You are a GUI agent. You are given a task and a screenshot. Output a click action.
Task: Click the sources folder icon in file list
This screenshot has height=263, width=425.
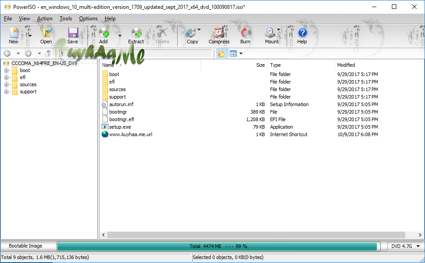pos(105,89)
